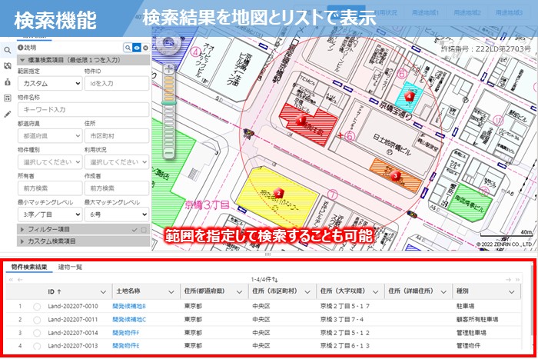Open the 開発候補地B link

click(x=128, y=306)
